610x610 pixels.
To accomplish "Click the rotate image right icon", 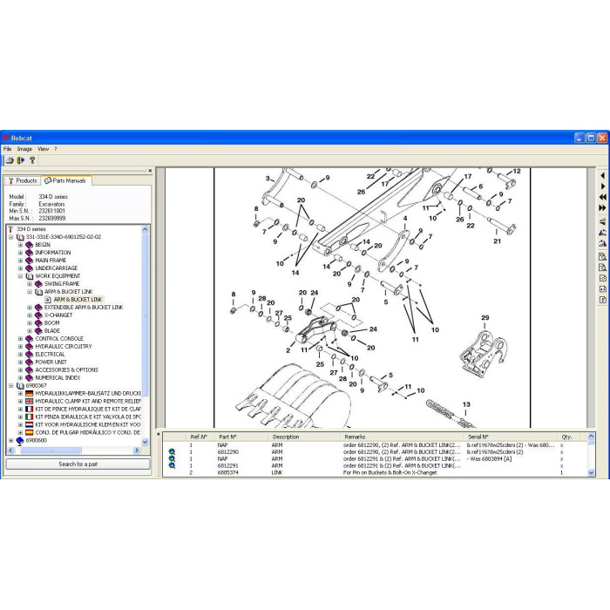I will tap(602, 243).
